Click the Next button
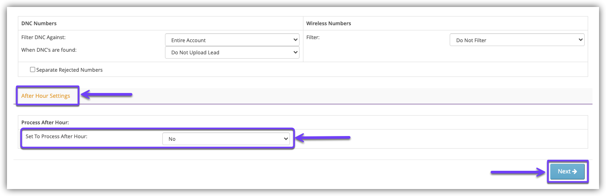The image size is (606, 196). [567, 172]
